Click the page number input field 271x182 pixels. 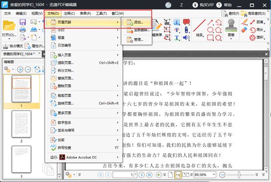pyautogui.click(x=125, y=175)
